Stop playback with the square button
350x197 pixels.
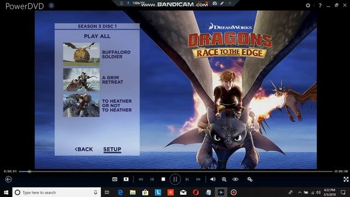pos(164,179)
